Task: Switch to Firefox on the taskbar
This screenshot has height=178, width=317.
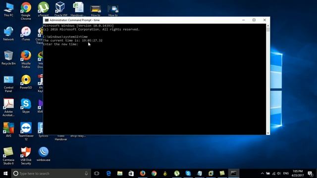Action: point(143,174)
